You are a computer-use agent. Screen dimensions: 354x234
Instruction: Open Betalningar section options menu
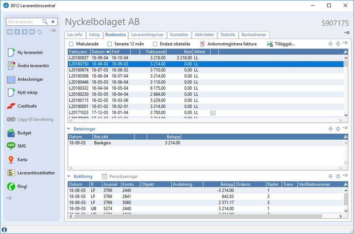(346, 128)
